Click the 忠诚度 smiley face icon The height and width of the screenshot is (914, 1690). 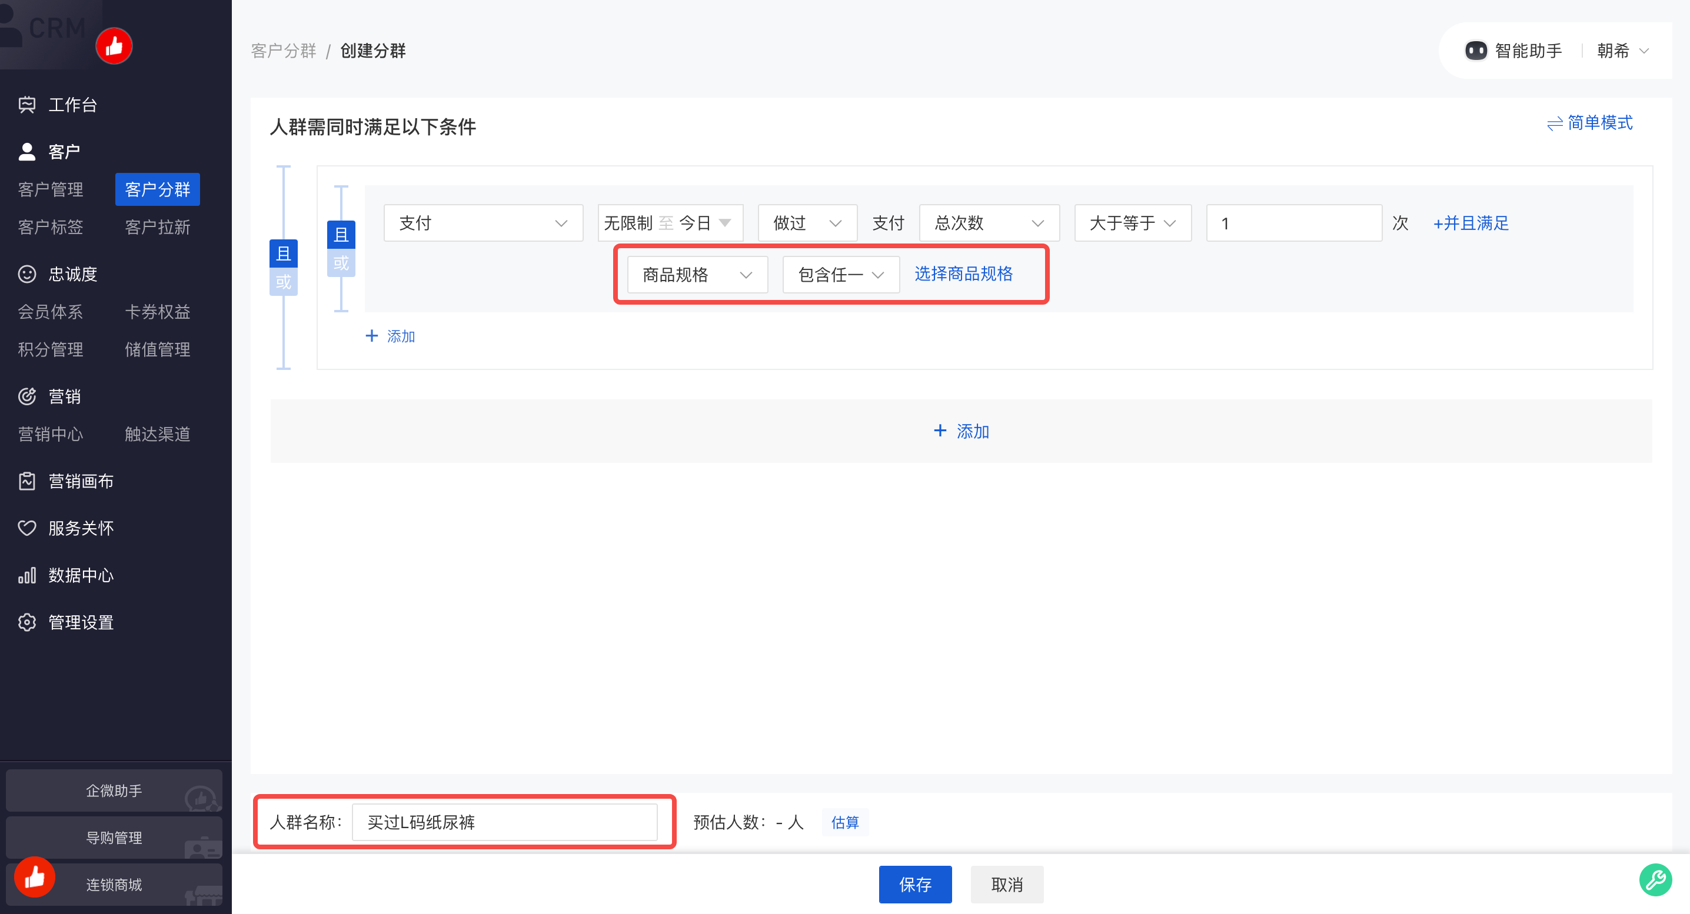click(27, 274)
